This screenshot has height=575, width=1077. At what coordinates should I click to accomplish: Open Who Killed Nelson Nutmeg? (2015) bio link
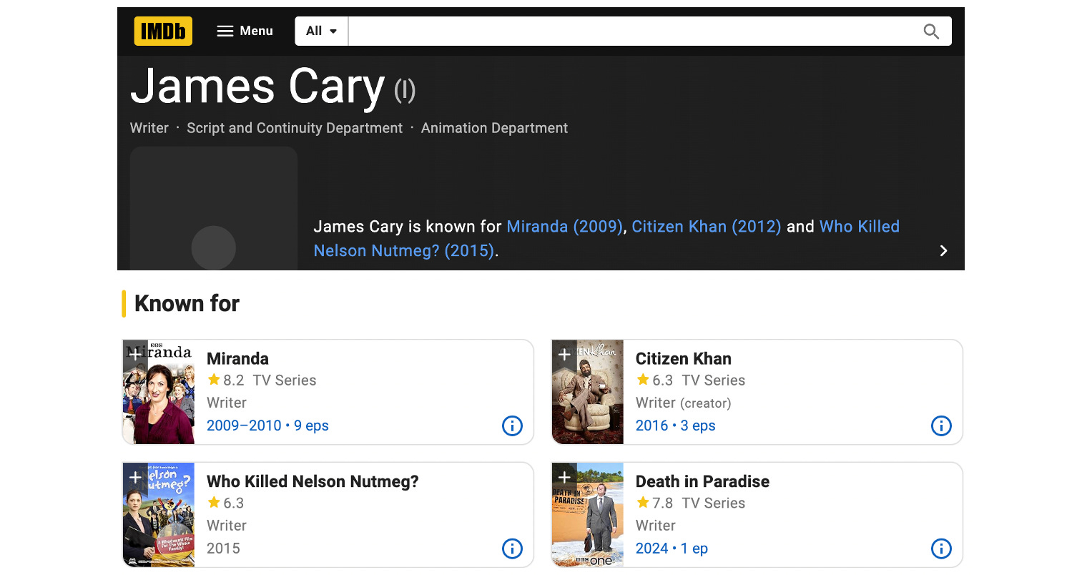point(606,239)
